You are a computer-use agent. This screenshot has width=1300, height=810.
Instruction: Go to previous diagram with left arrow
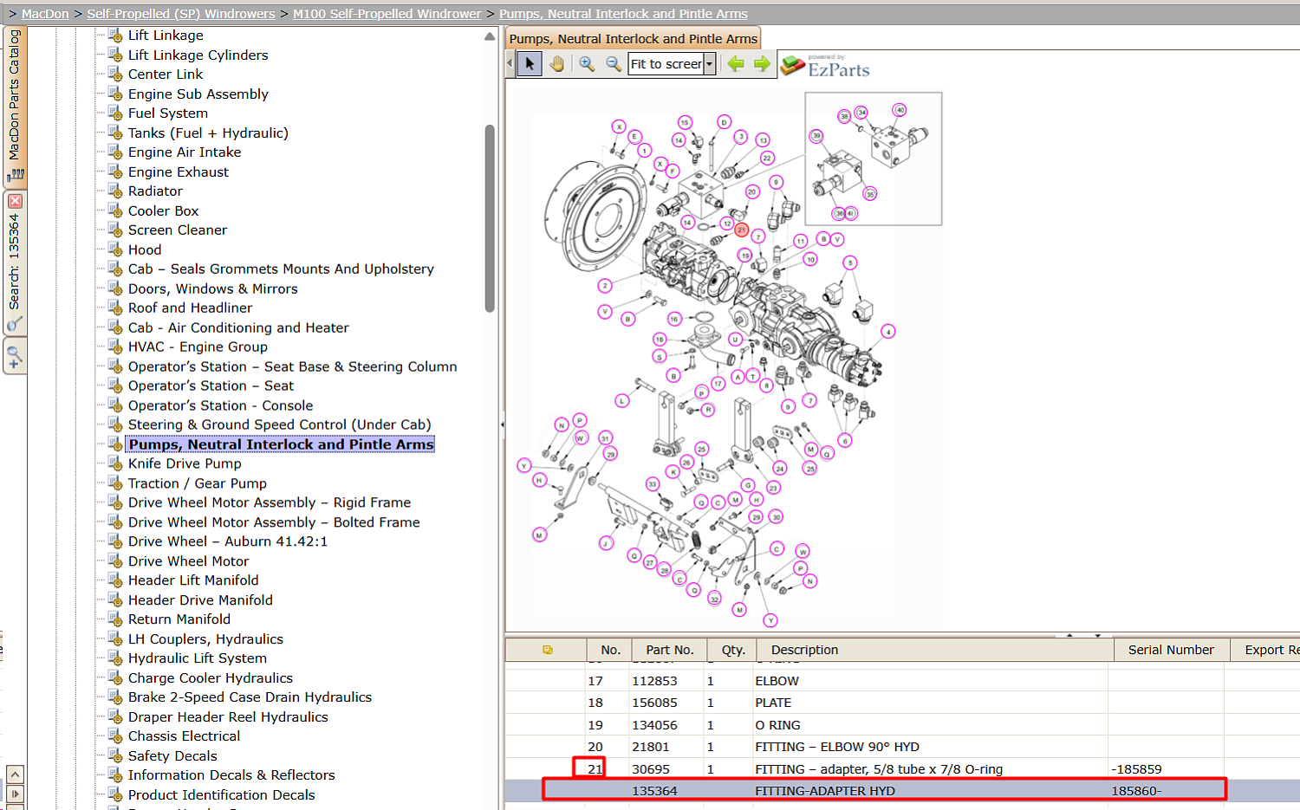[736, 63]
